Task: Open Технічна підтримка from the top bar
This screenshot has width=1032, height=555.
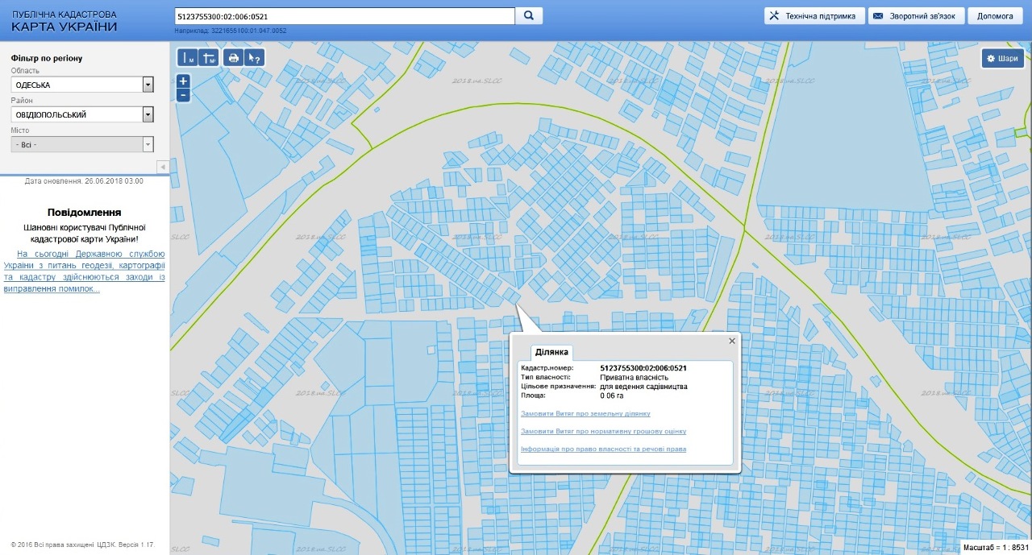Action: coord(814,16)
